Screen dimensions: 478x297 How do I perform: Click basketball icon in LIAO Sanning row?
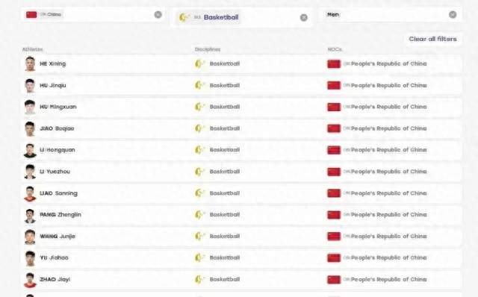click(199, 193)
